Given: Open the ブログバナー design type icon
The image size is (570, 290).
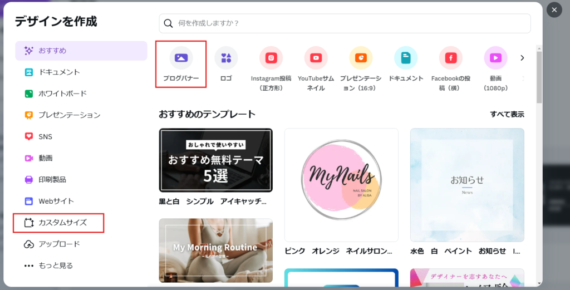Looking at the screenshot, I should pos(181,58).
